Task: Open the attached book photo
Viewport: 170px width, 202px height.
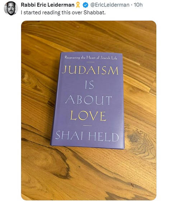Action: coord(89,110)
